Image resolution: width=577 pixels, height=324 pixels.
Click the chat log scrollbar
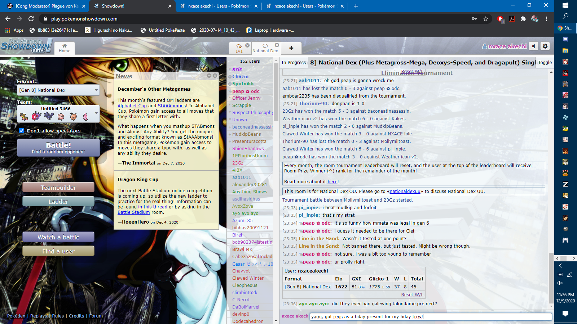click(x=551, y=277)
